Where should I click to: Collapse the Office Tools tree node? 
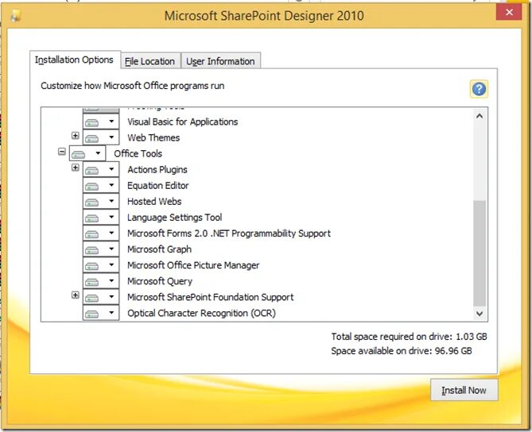(62, 152)
